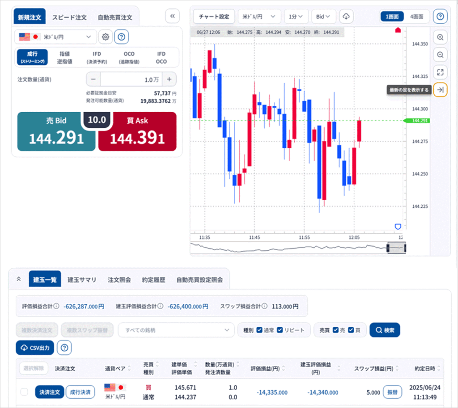
Task: Open order settings gear icon
Action: (x=106, y=37)
